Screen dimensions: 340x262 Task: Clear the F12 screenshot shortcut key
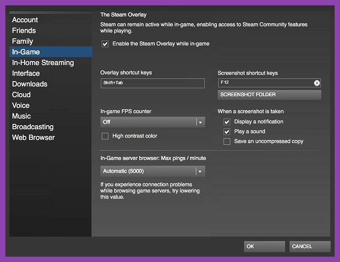click(x=317, y=83)
